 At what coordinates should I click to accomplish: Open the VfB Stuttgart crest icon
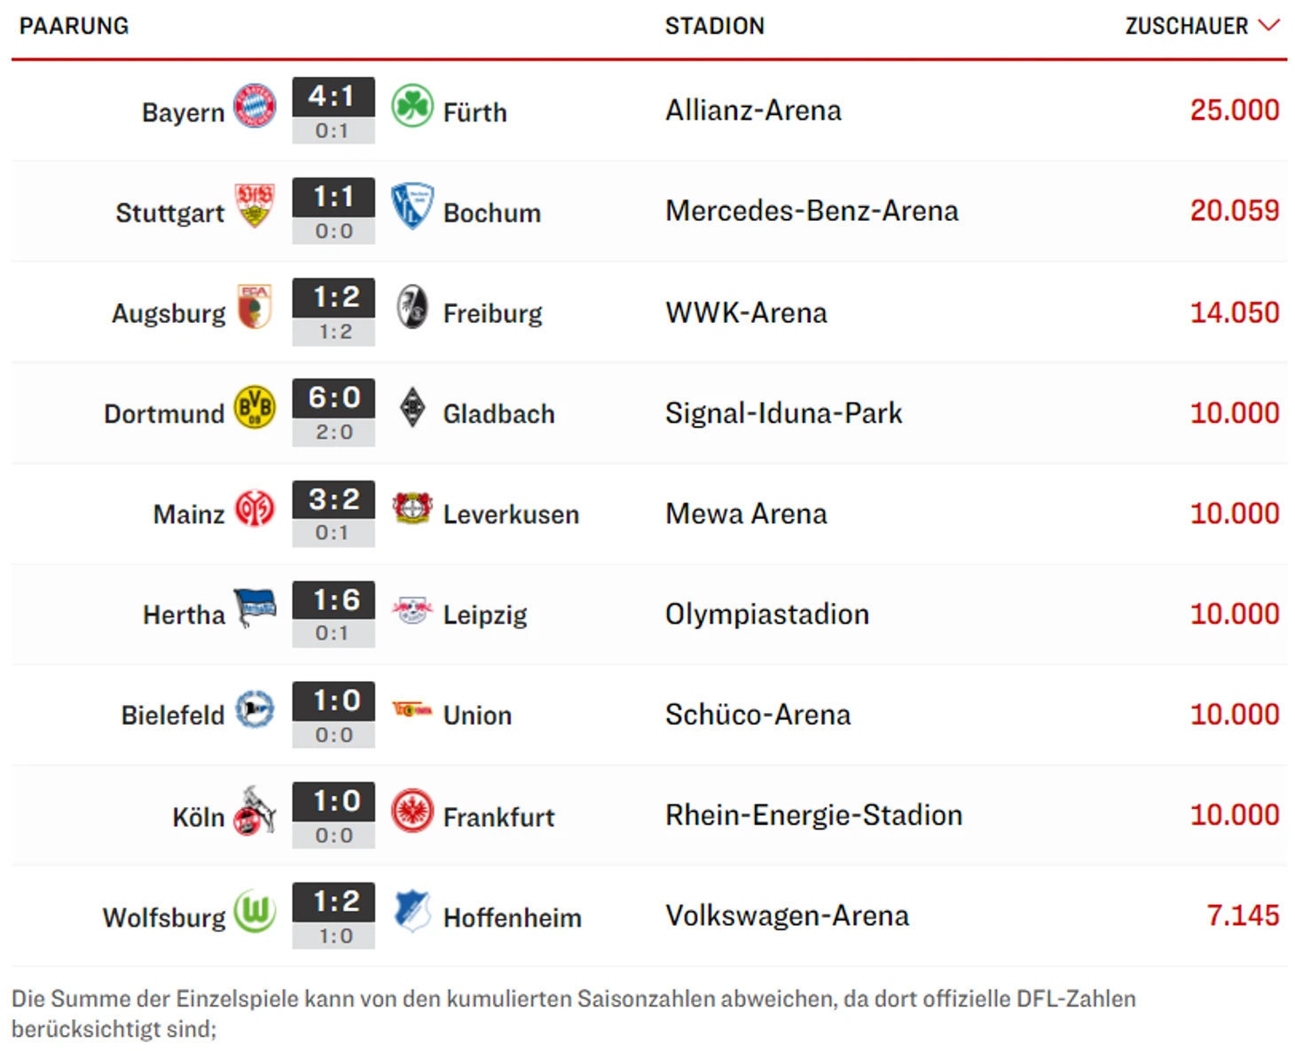pyautogui.click(x=255, y=206)
